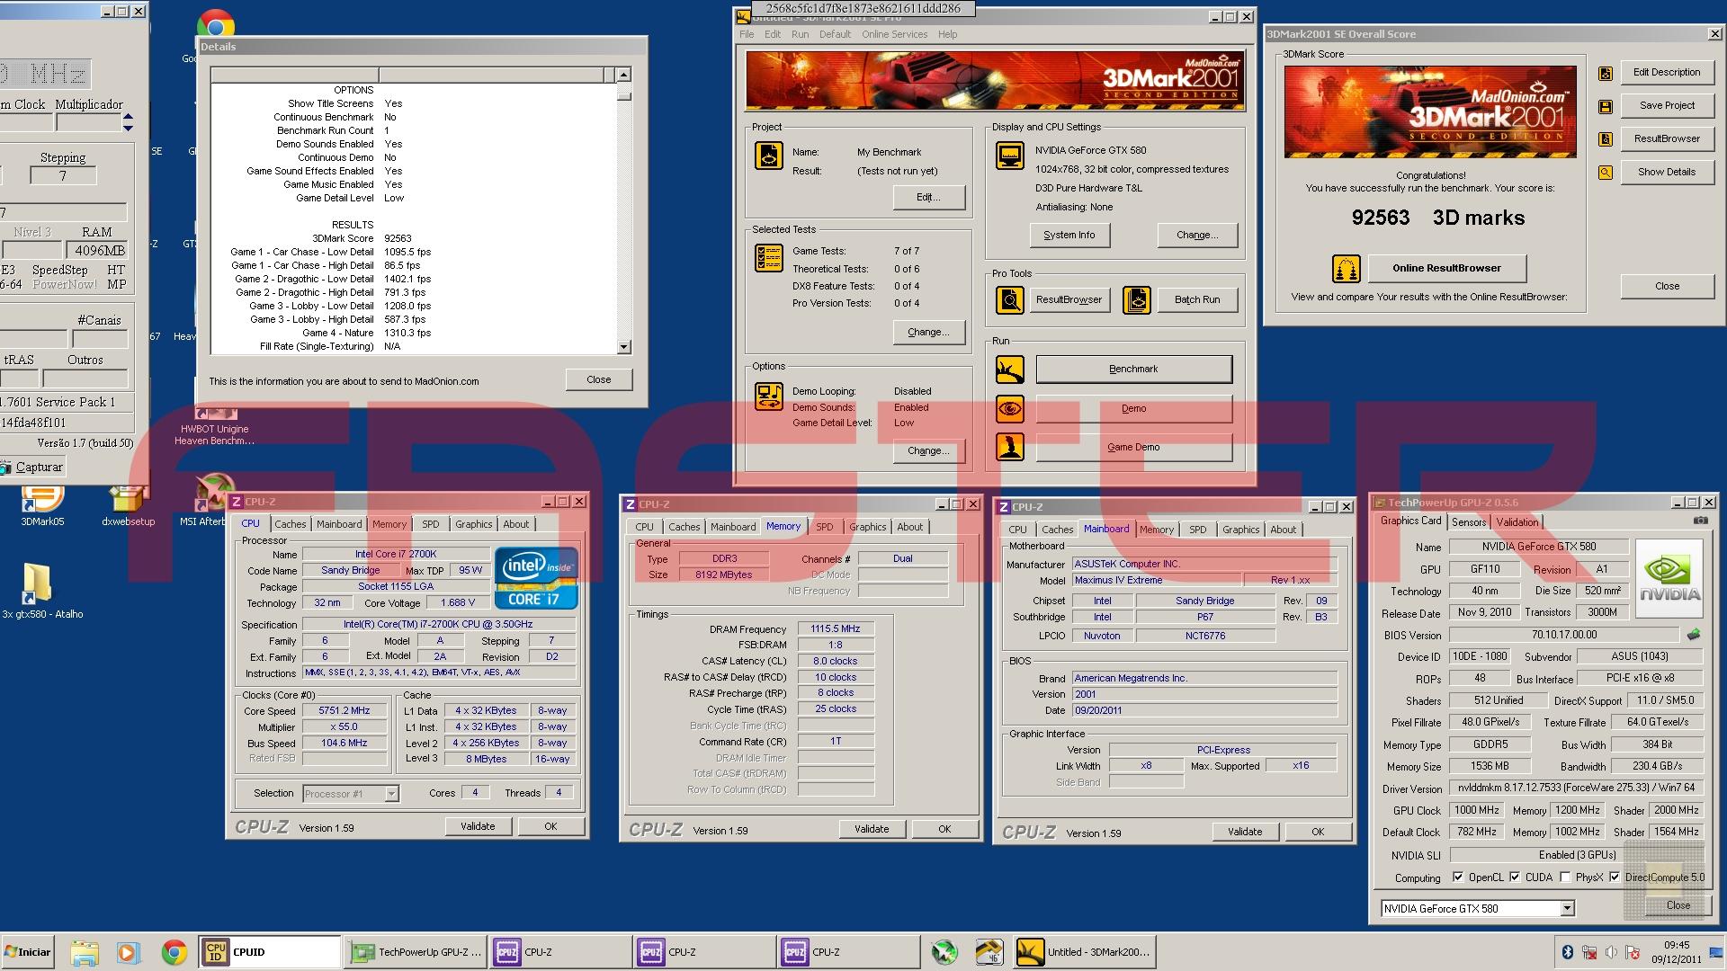Click the NVIDIA logo in GPU-Z
This screenshot has width=1727, height=971.
point(1669,578)
